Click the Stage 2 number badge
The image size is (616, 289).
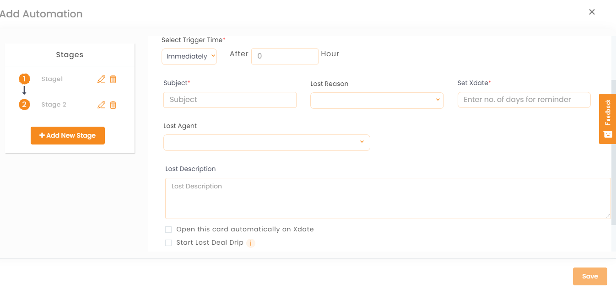[x=24, y=105]
